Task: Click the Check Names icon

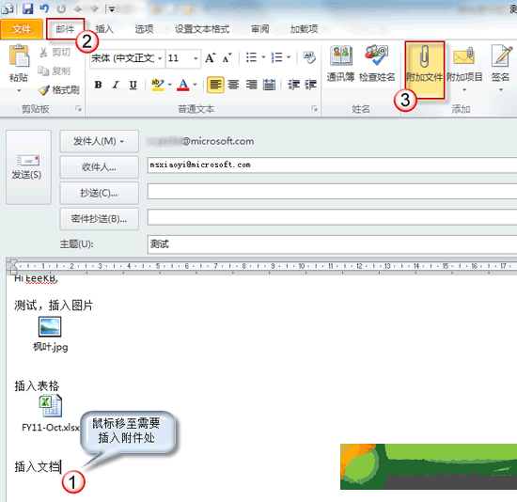Action: click(377, 55)
